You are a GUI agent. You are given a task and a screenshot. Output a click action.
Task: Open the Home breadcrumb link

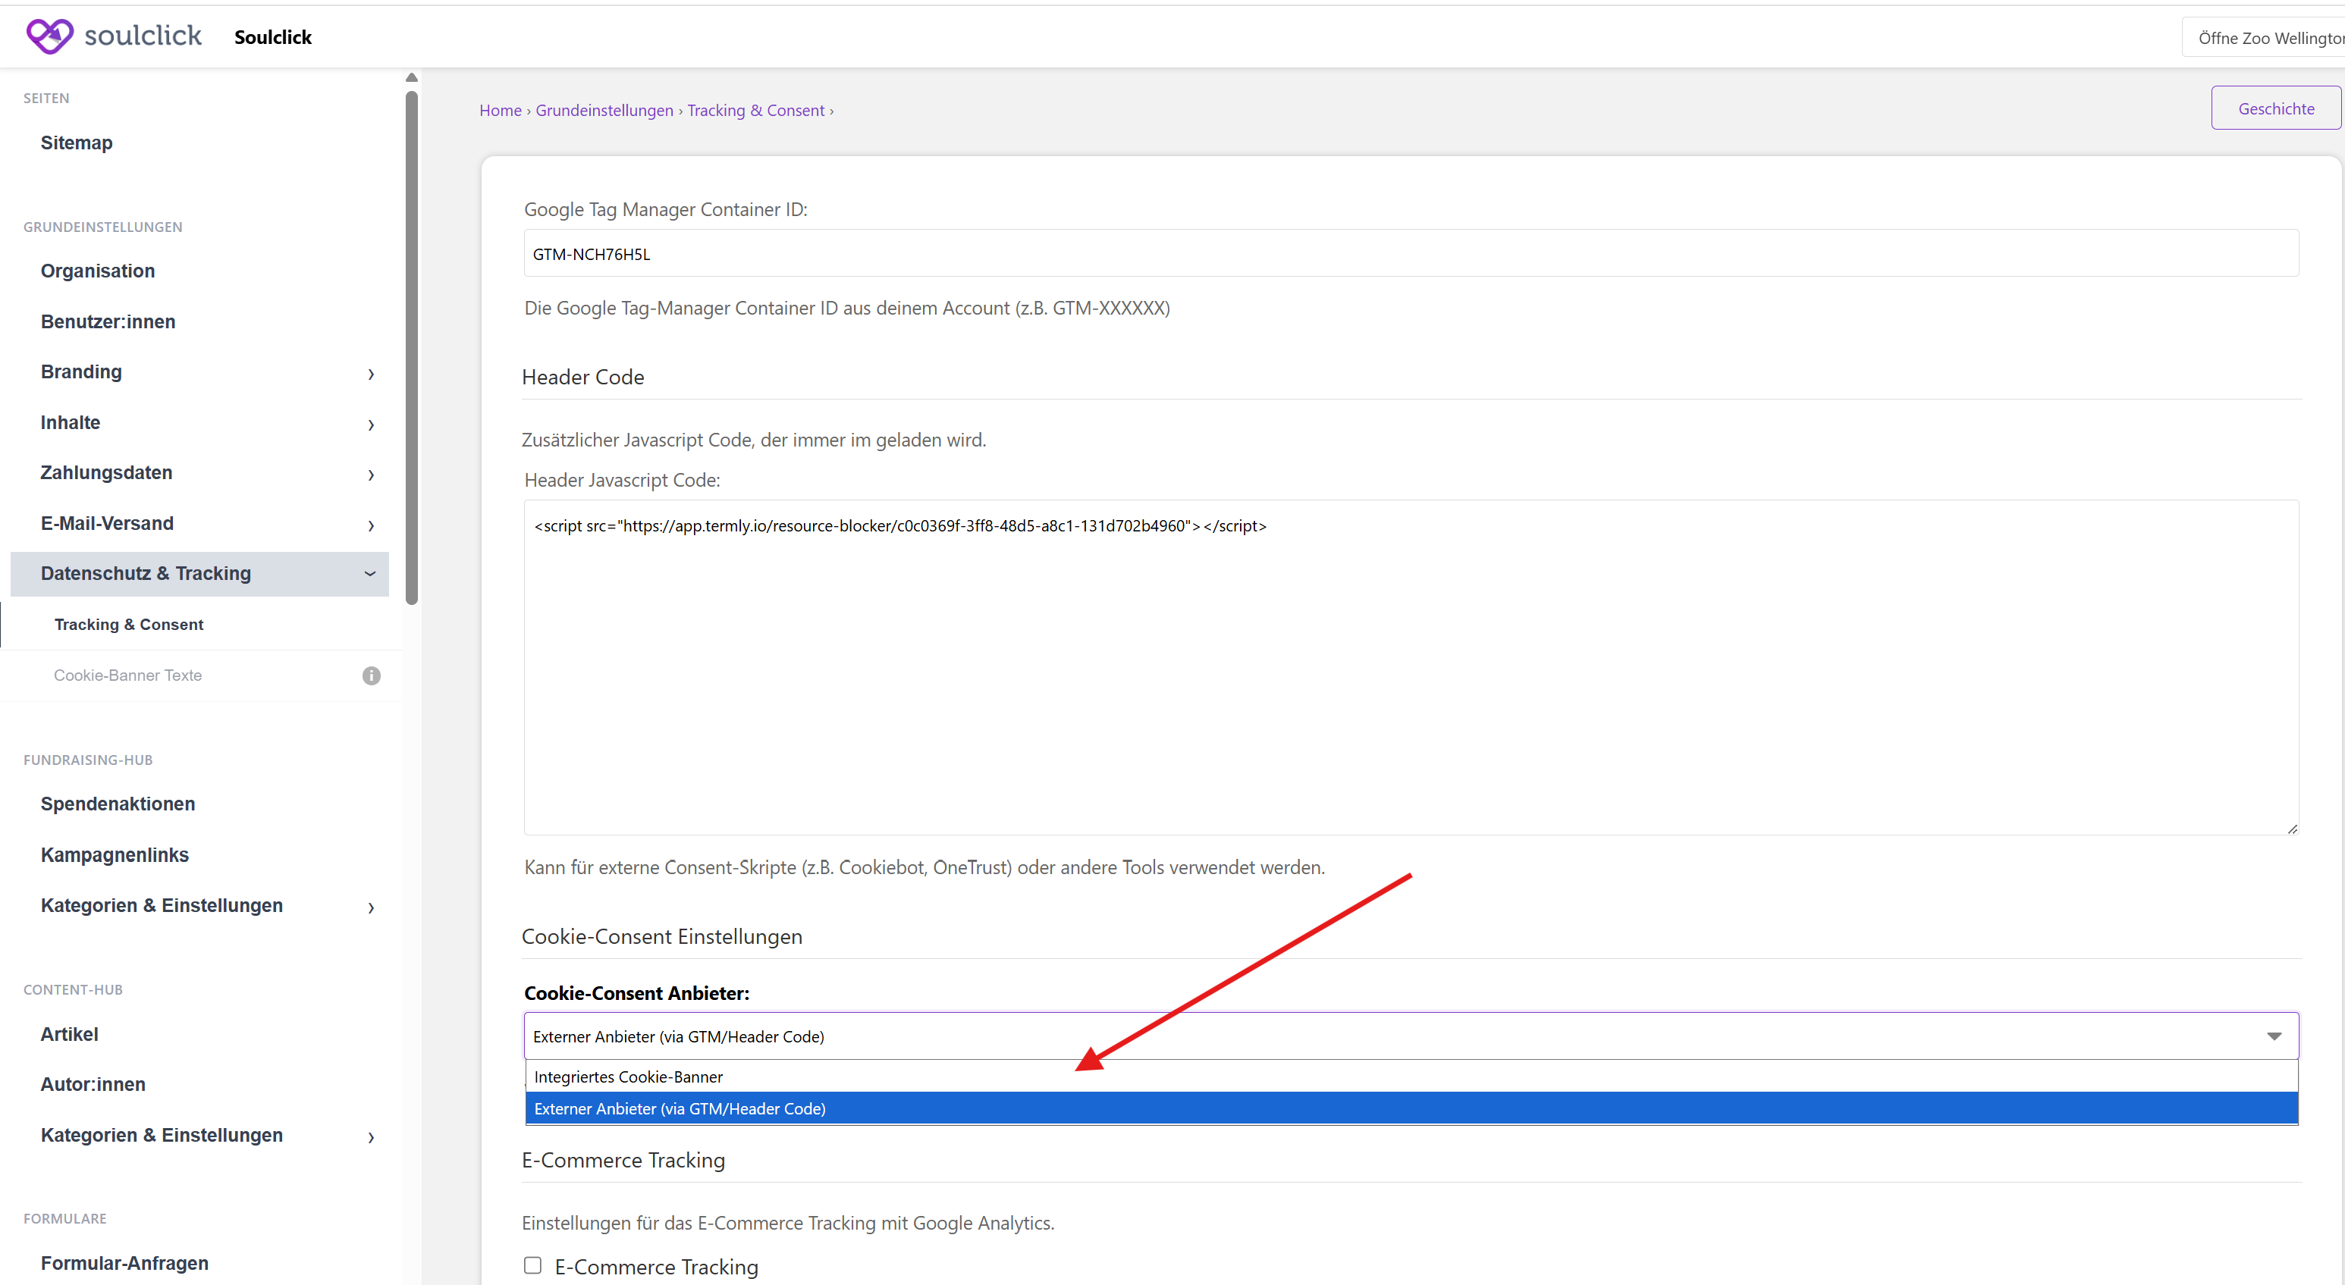500,110
